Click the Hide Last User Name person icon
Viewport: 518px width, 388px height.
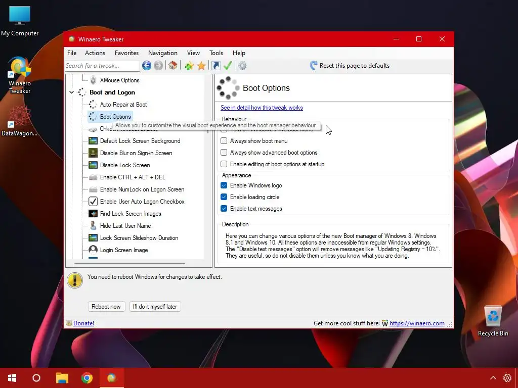coord(93,226)
